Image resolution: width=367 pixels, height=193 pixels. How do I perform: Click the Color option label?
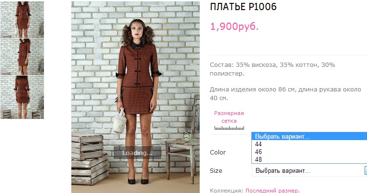pos(217,153)
